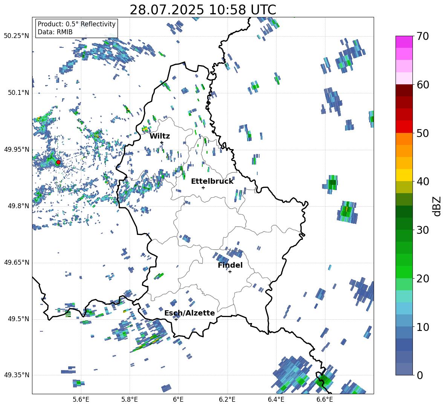
Task: Click the Findel city label
Action: (230, 265)
